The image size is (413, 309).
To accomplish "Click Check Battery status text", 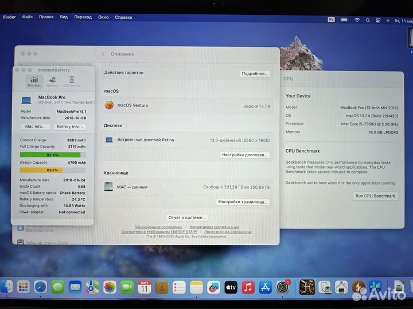I will (x=72, y=193).
